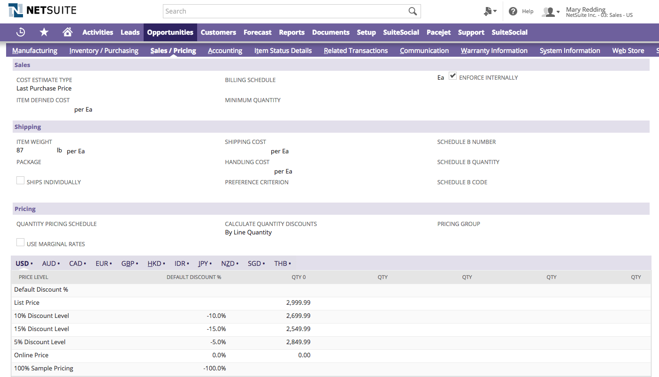Click the user avatar icon
This screenshot has height=377, width=659.
[x=547, y=11]
